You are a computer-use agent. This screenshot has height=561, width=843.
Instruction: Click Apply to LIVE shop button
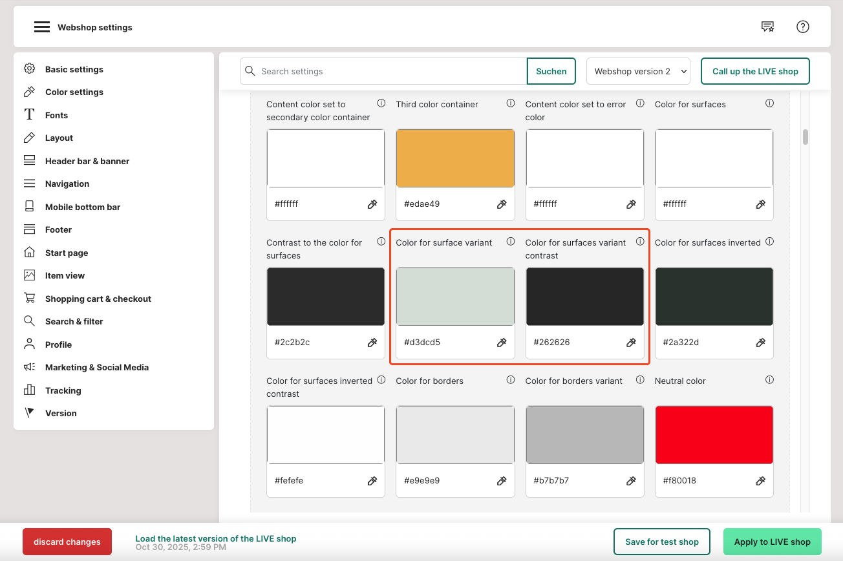pyautogui.click(x=772, y=542)
